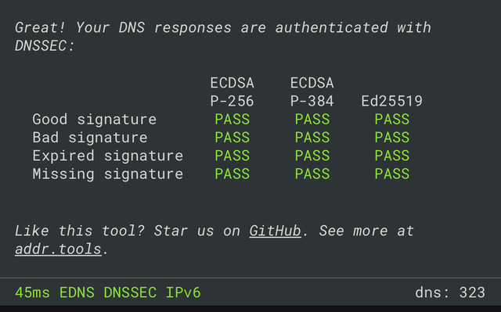The image size is (501, 312).
Task: Select the Expired signature row label
Action: pos(108,156)
